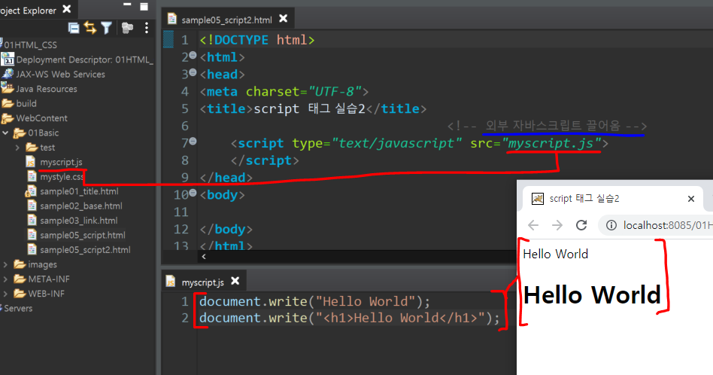The width and height of the screenshot is (713, 375).
Task: Click editor horizontal scrollbar left arrow
Action: [204, 257]
